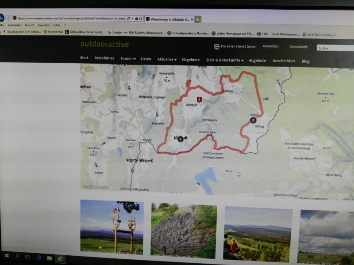
Task: Open File Explorer from the taskbar
Action: [x=49, y=258]
